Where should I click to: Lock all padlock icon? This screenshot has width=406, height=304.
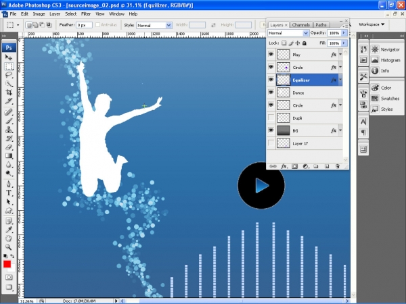304,43
